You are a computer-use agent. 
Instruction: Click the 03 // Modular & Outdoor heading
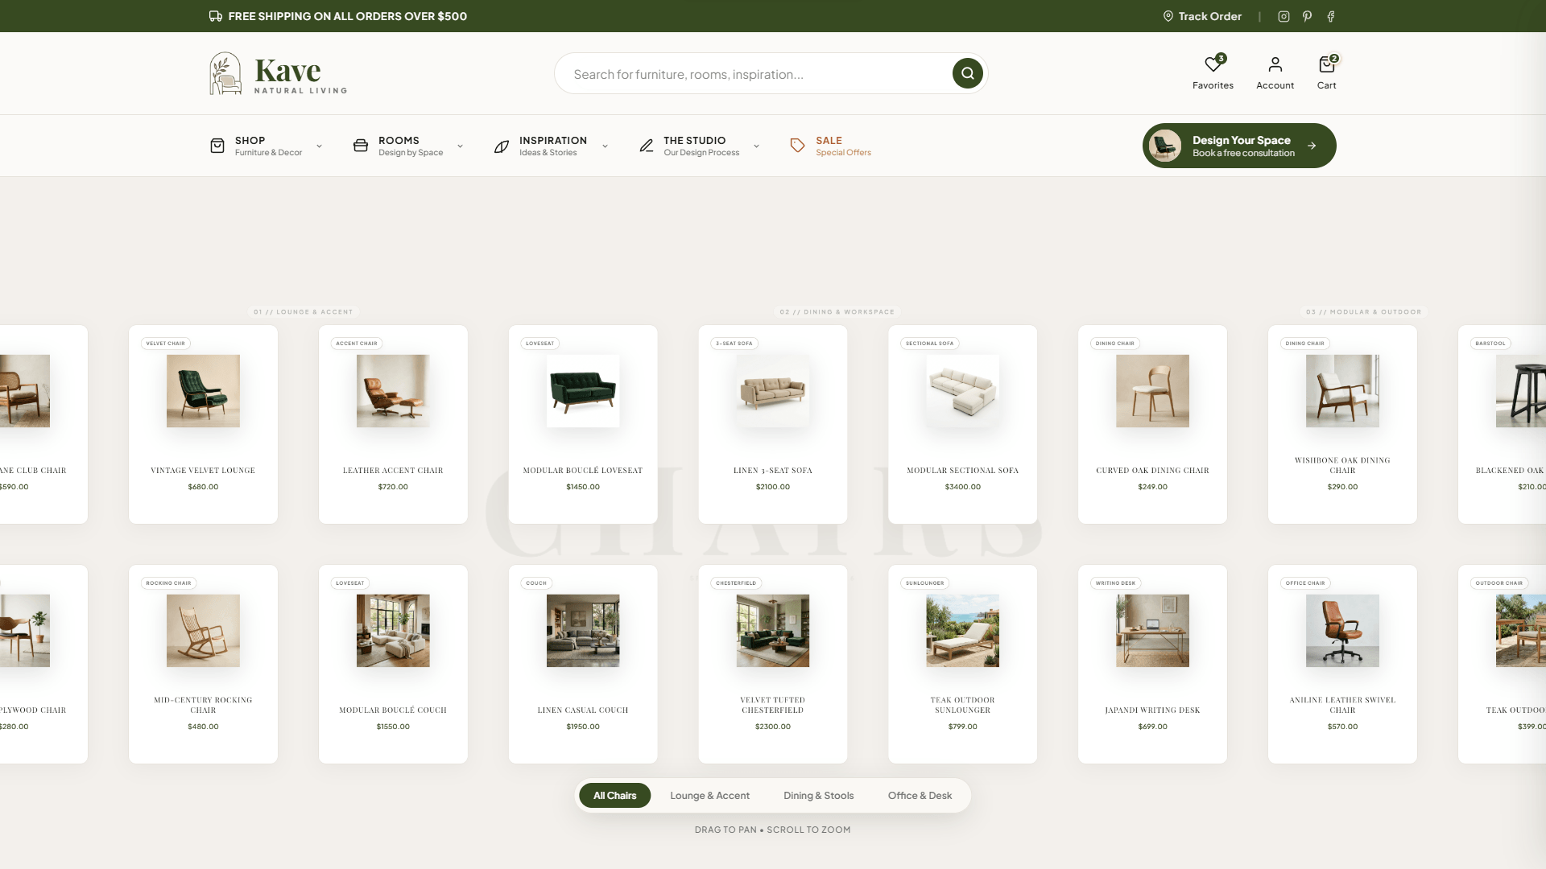1363,312
